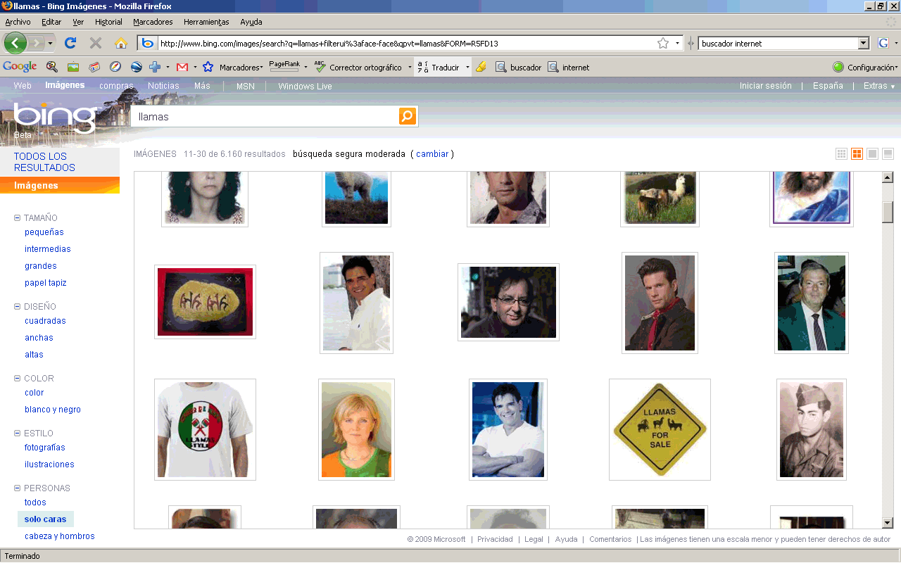901x563 pixels.
Task: Open the Marcadores menu in menu bar
Action: 153,22
